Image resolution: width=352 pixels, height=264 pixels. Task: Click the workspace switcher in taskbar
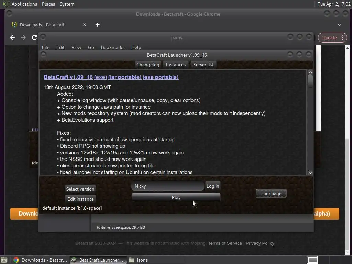click(312, 260)
